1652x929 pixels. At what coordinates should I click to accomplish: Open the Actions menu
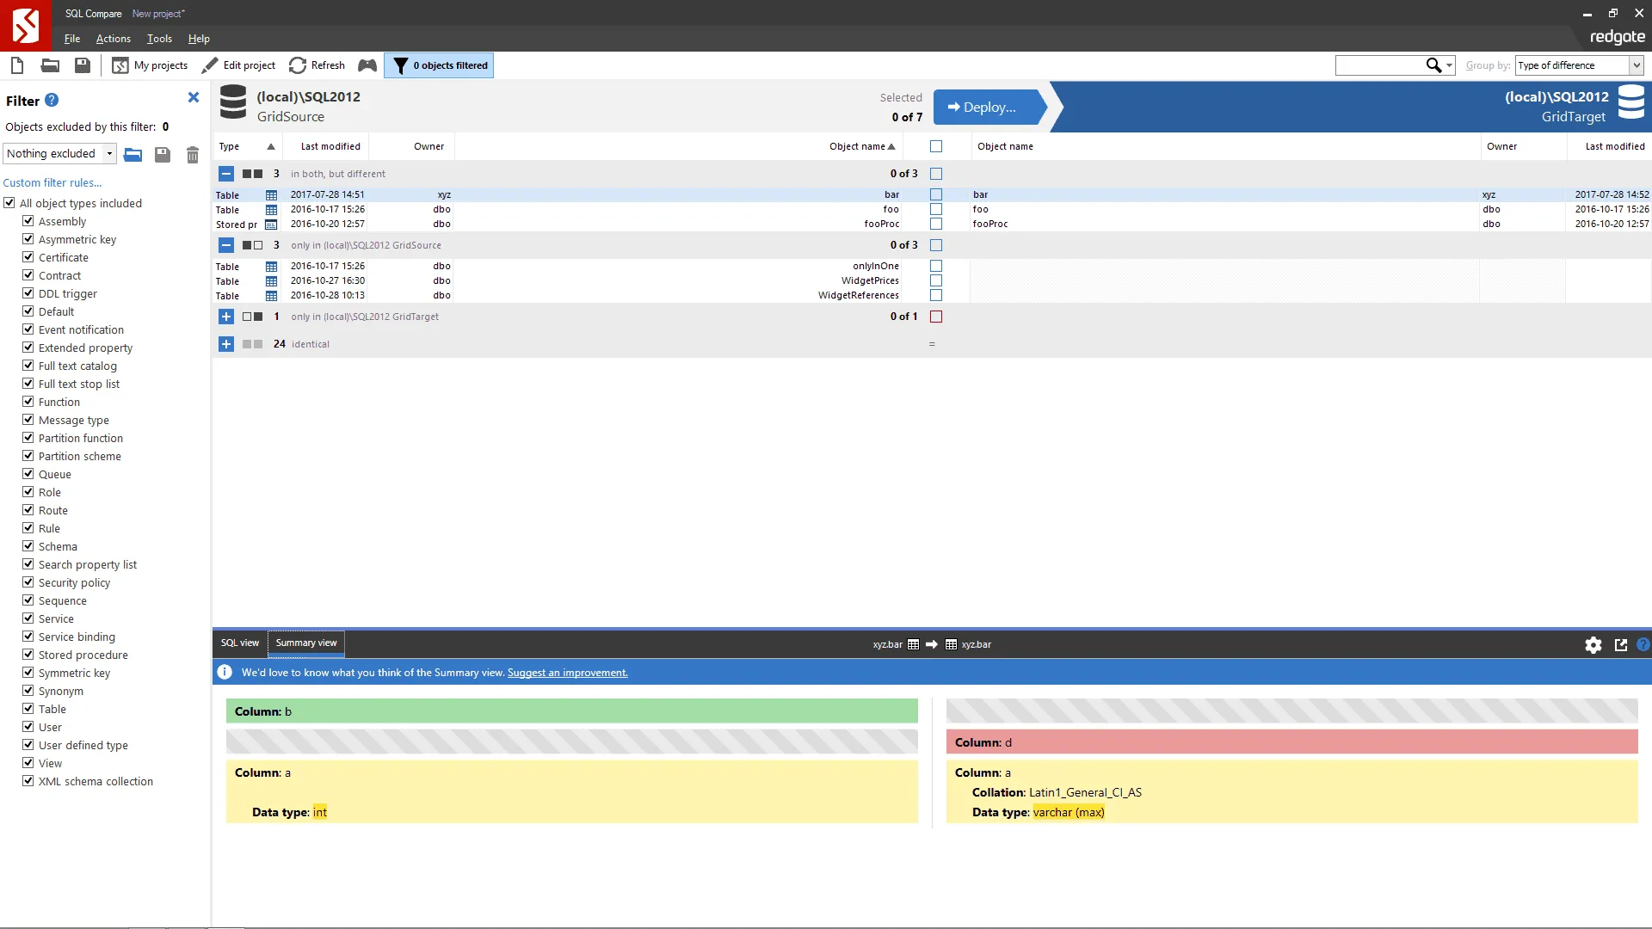point(113,39)
